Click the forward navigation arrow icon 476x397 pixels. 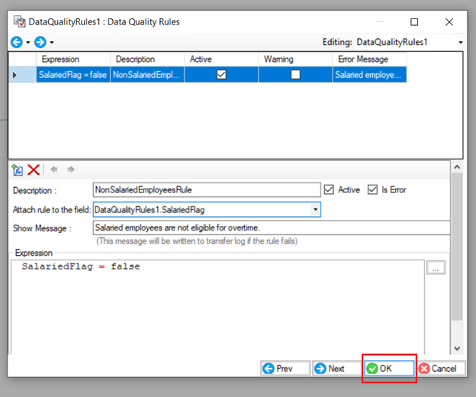(40, 41)
